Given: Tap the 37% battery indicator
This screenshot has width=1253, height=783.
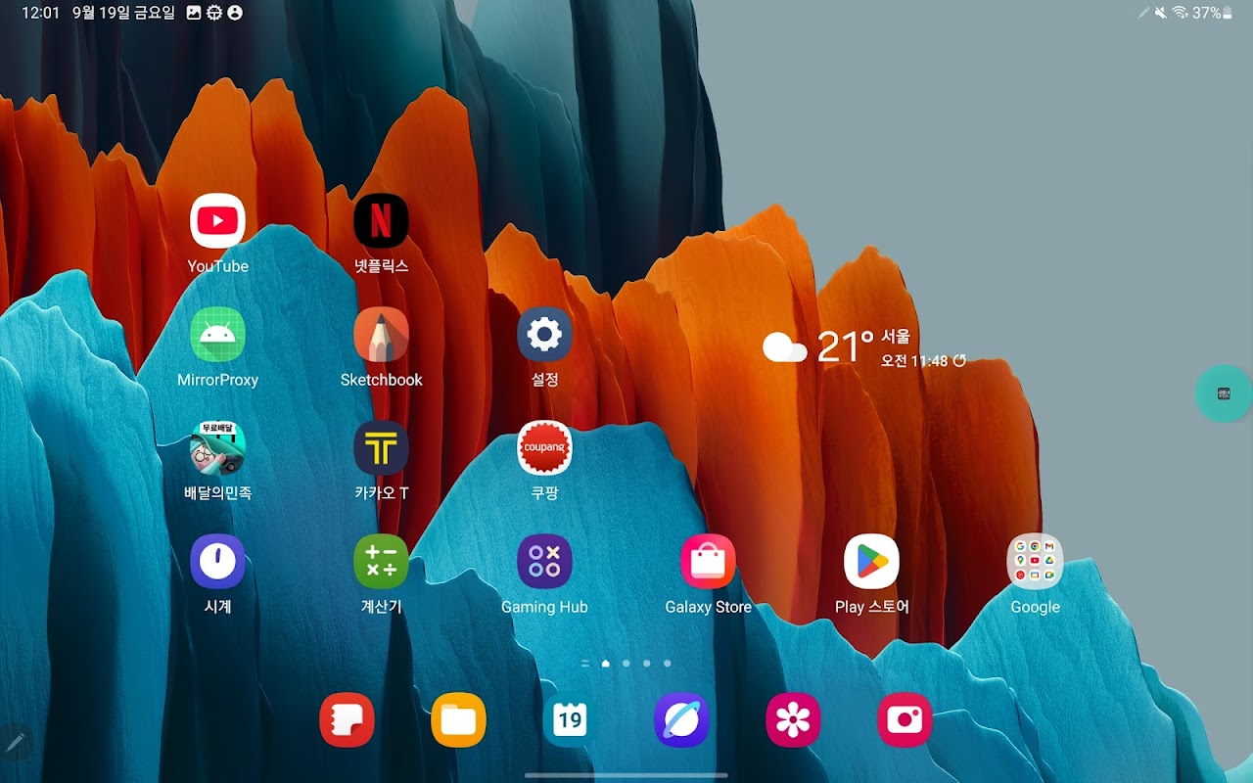Looking at the screenshot, I should pos(1214,13).
